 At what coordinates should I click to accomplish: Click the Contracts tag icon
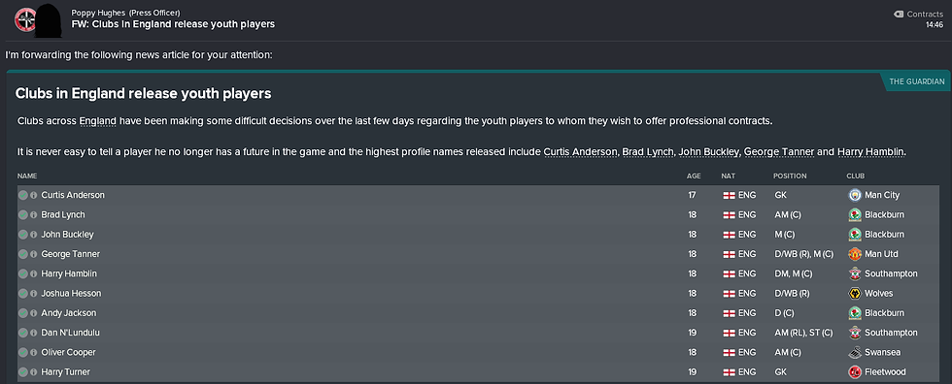(899, 14)
